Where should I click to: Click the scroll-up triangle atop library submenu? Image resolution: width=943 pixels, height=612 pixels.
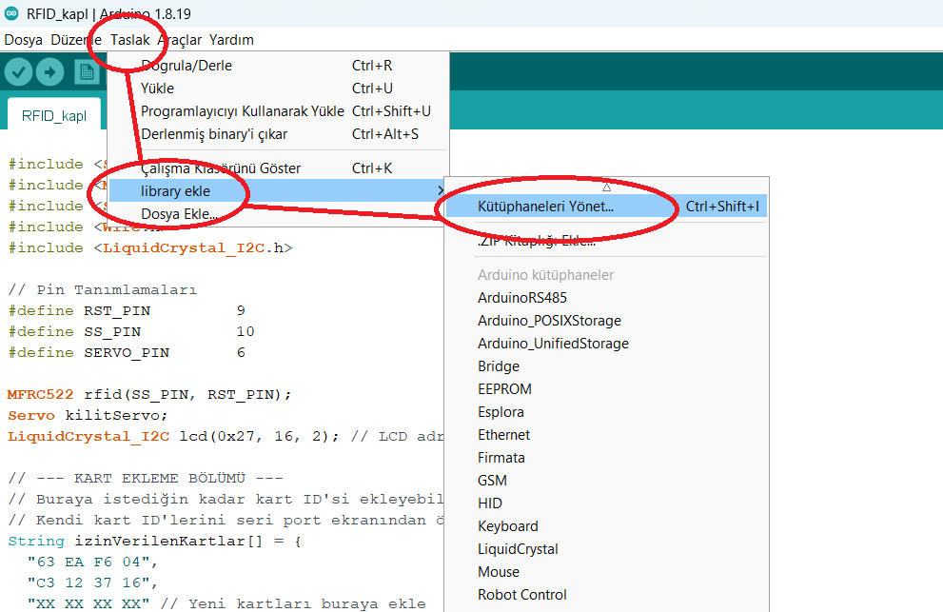point(606,187)
